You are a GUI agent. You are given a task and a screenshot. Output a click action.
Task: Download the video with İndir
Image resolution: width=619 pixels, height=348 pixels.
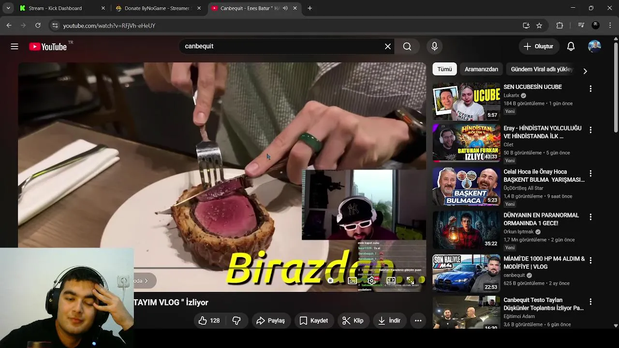390,320
